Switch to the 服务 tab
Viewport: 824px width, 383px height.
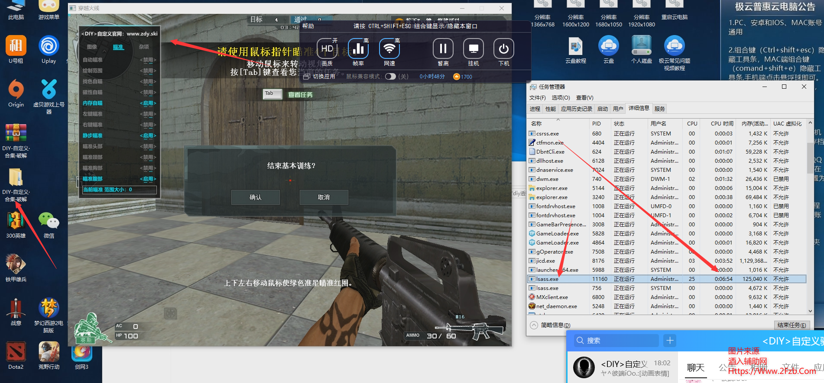pyautogui.click(x=659, y=109)
